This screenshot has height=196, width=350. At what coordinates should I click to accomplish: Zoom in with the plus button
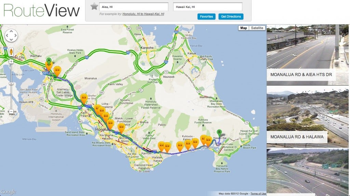pos(11,61)
